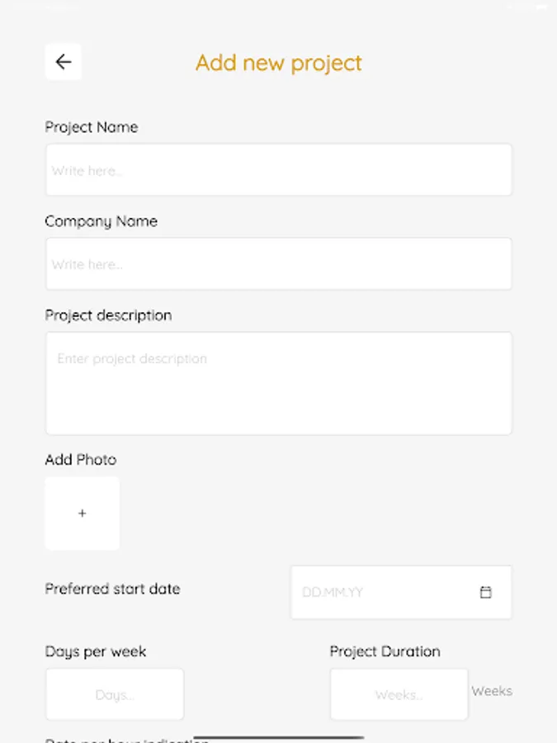
Task: Tap the "Days per week" label
Action: pyautogui.click(x=96, y=651)
